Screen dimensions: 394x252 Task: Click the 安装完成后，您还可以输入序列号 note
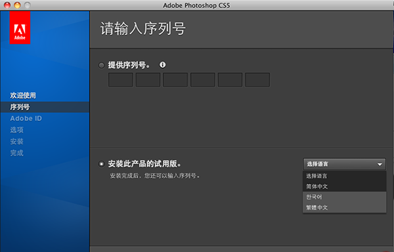click(155, 176)
